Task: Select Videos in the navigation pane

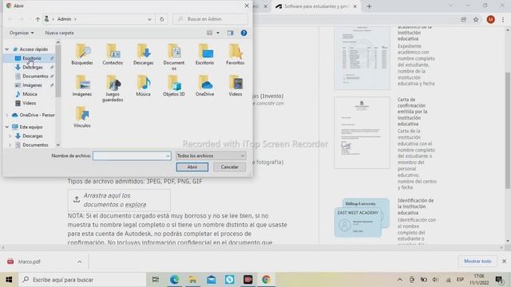Action: pyautogui.click(x=29, y=103)
